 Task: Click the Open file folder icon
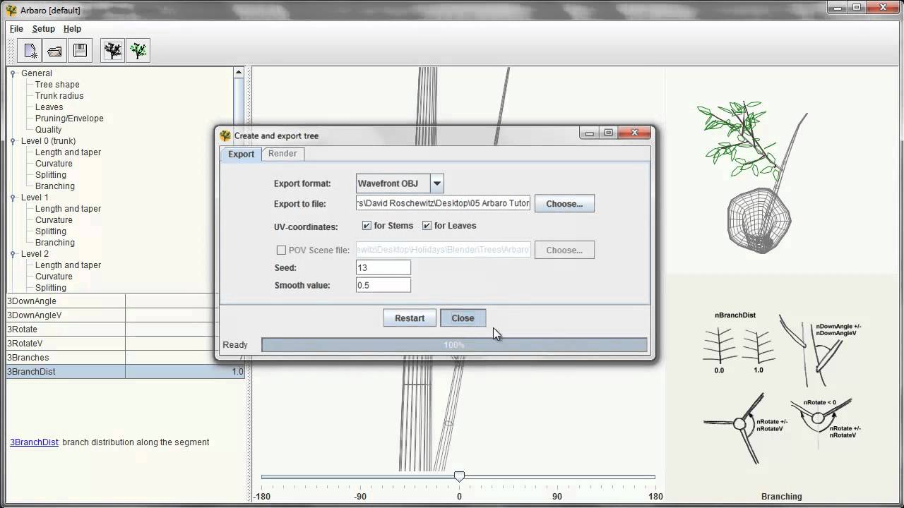[x=54, y=51]
